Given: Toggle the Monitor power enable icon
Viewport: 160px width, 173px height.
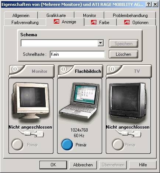Looking at the screenshot, I should click(x=14, y=69).
